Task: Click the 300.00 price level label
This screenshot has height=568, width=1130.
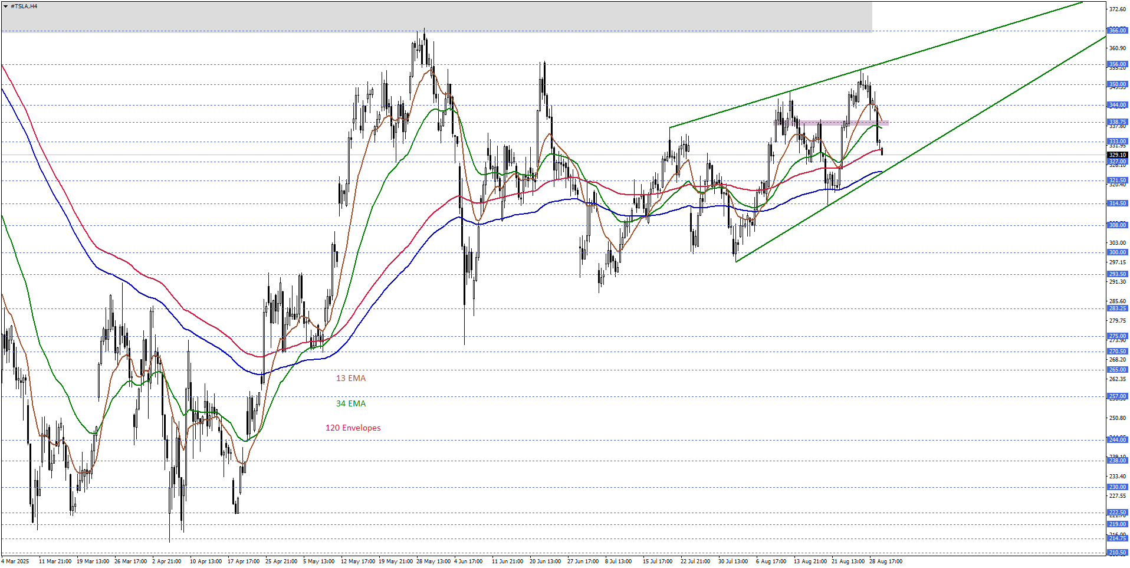Action: [1117, 252]
